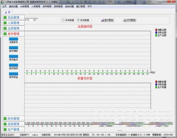Viewport: 177px width, 138px height.
Task: Collapse the 库存管理 sidebar section
Action: 14,34
